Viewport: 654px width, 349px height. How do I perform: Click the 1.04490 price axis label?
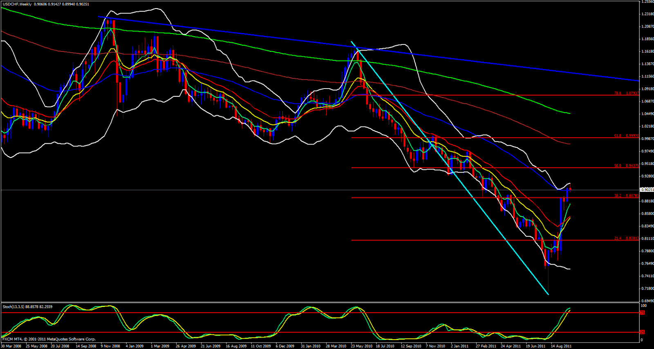click(x=647, y=114)
